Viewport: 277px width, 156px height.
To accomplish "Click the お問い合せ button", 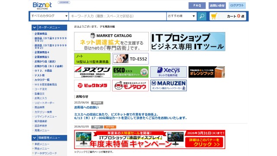I will pos(217,6).
